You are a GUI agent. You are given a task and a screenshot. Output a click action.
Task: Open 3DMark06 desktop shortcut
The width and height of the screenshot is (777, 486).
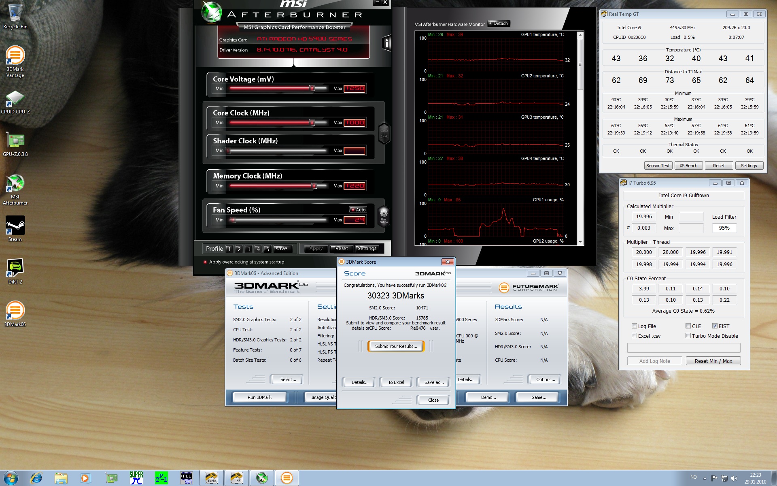point(15,313)
